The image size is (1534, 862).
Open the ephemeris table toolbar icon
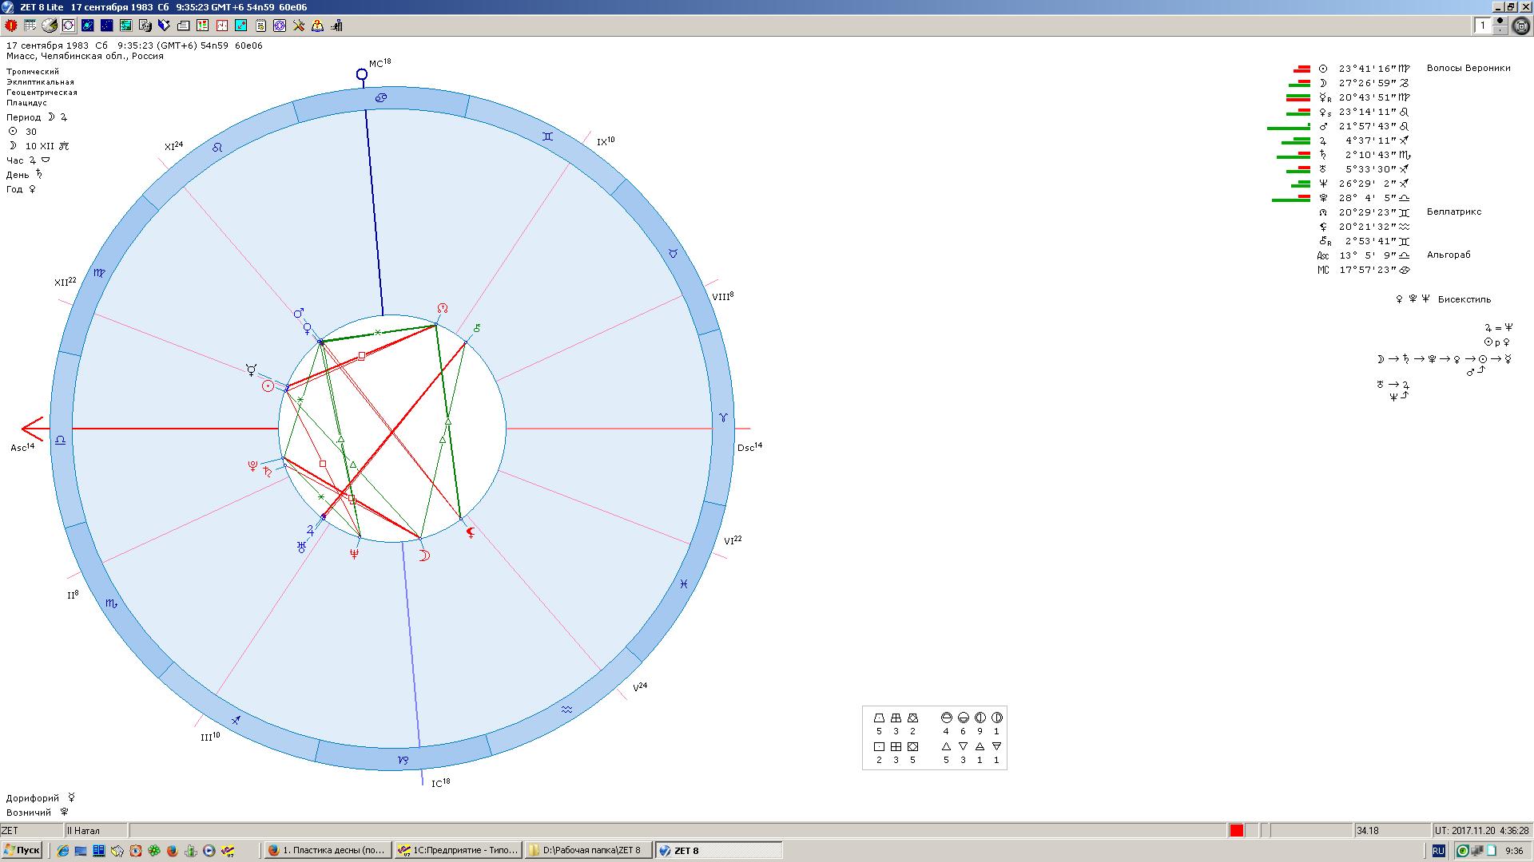30,26
